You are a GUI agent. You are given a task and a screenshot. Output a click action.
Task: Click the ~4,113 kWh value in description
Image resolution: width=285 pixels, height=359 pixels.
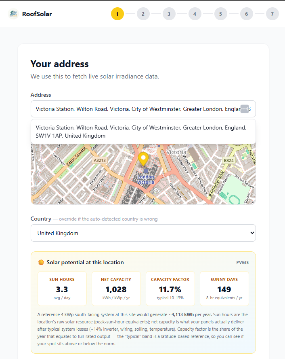(181, 314)
